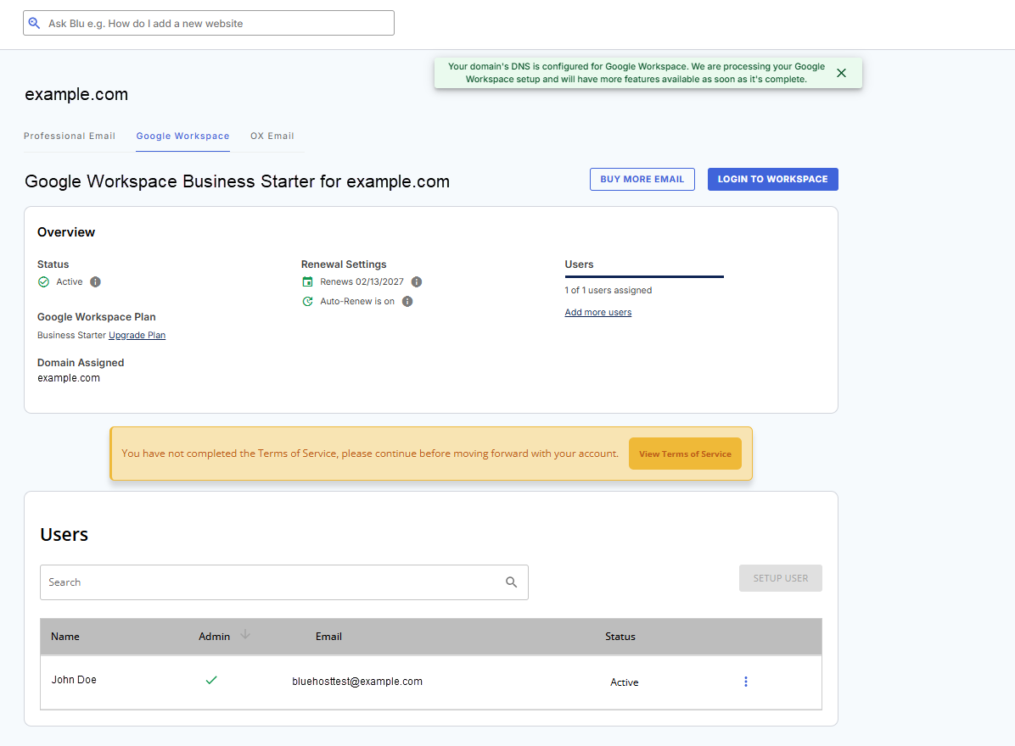This screenshot has height=746, width=1015.
Task: Click the Status column header
Action: pyautogui.click(x=620, y=636)
